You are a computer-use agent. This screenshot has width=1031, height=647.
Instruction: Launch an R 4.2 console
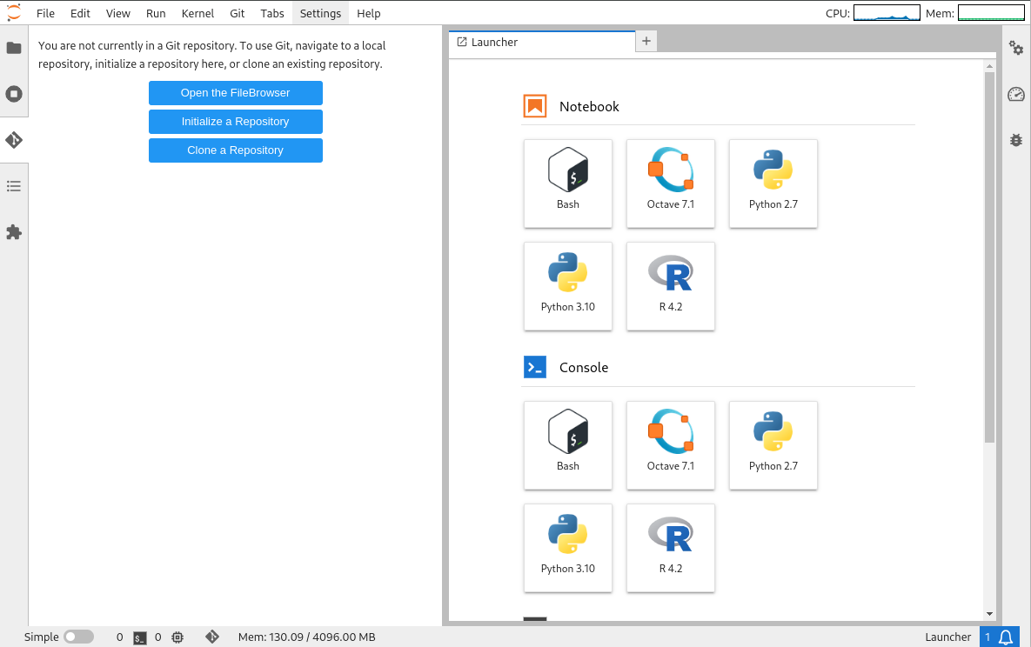click(x=671, y=548)
